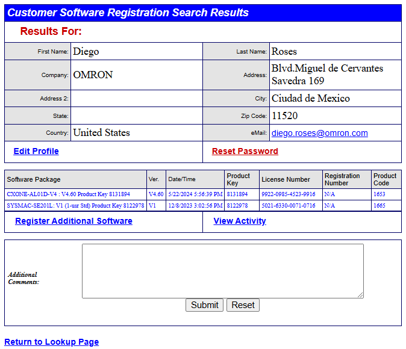Select the zip code 11520
Viewport: 406px width, 349px height.
284,116
